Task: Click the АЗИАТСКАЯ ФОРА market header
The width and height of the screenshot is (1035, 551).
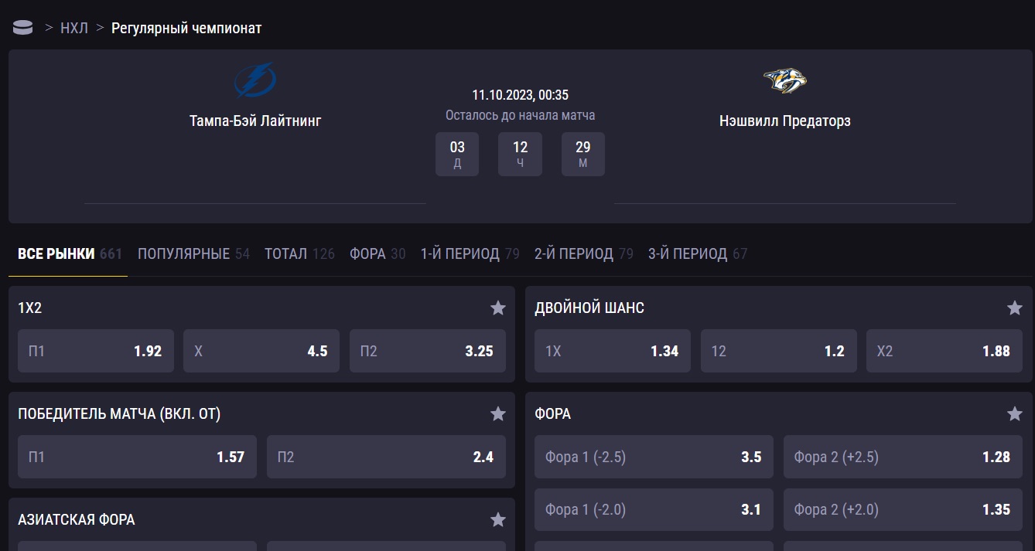Action: tap(77, 519)
